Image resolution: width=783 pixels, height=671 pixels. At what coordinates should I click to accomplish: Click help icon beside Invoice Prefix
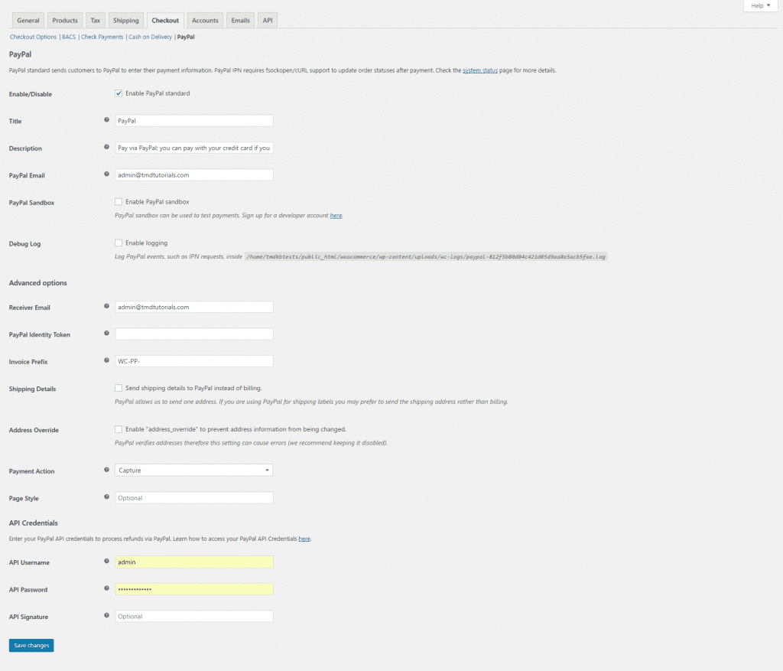pyautogui.click(x=106, y=360)
